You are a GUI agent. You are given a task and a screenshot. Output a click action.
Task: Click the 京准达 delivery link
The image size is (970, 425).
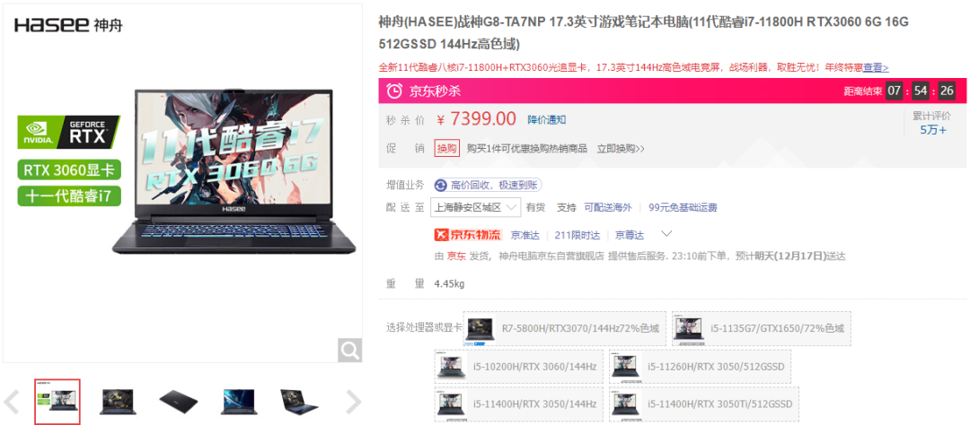[x=525, y=235]
